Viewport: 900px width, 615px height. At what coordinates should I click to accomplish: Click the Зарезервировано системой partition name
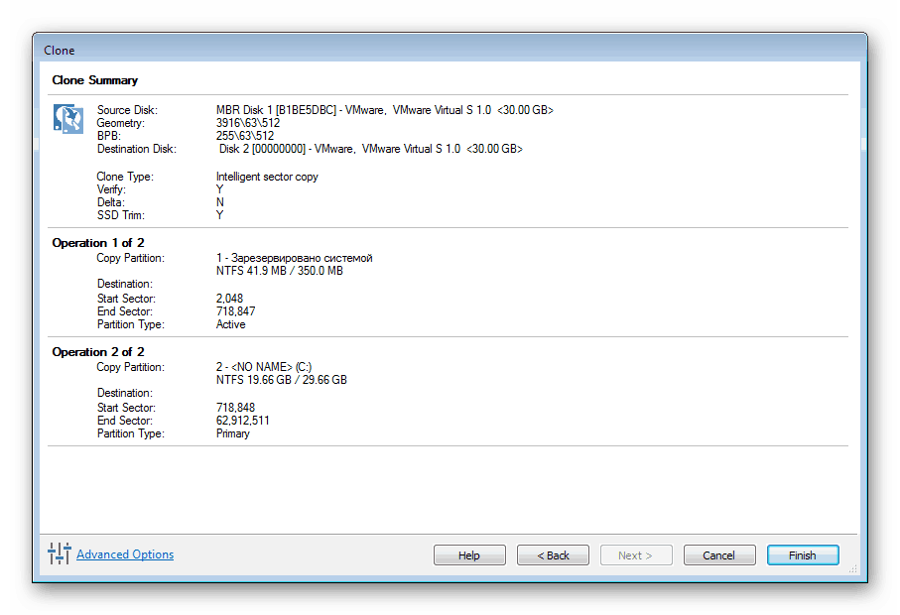[294, 258]
